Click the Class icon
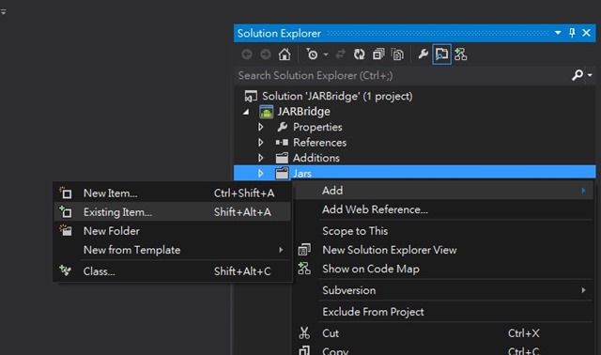 pyautogui.click(x=66, y=270)
